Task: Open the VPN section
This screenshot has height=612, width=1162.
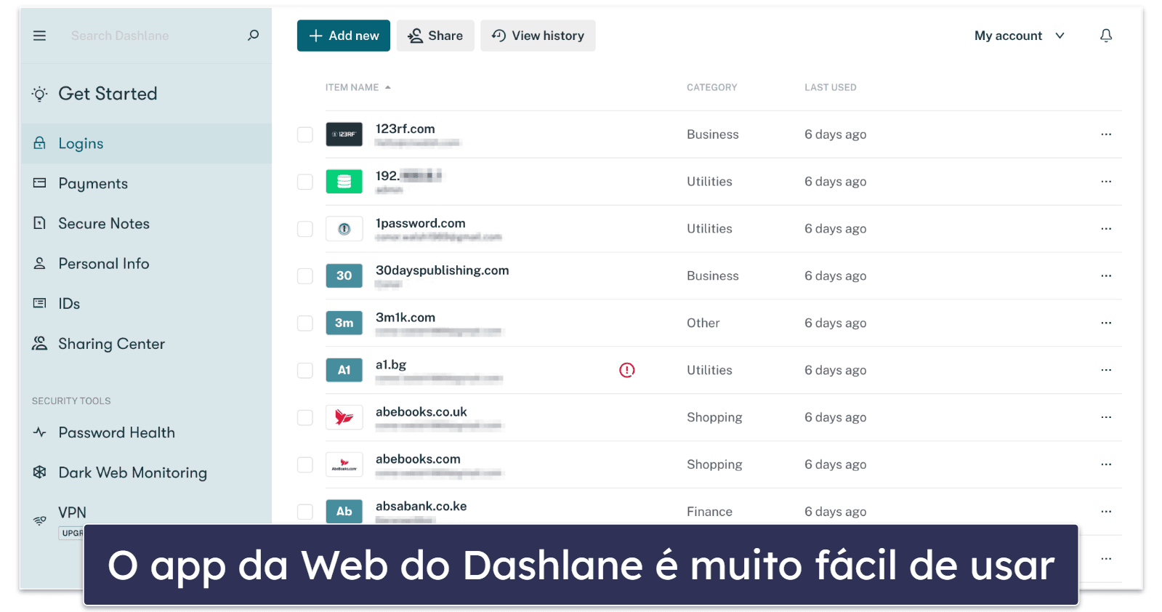Action: (72, 512)
